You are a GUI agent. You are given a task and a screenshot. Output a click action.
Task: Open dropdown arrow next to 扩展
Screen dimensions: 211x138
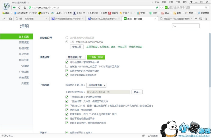click(x=147, y=13)
